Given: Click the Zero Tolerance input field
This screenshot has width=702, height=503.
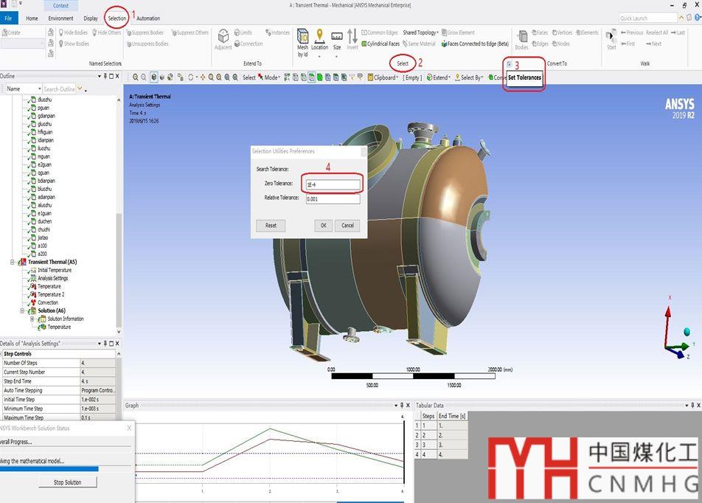Looking at the screenshot, I should 331,184.
